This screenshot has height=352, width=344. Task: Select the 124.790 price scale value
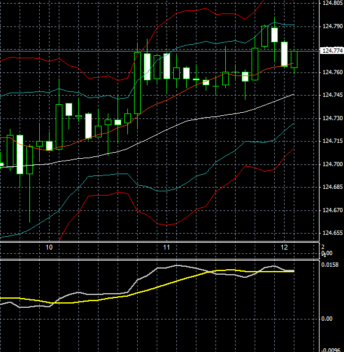pyautogui.click(x=332, y=26)
